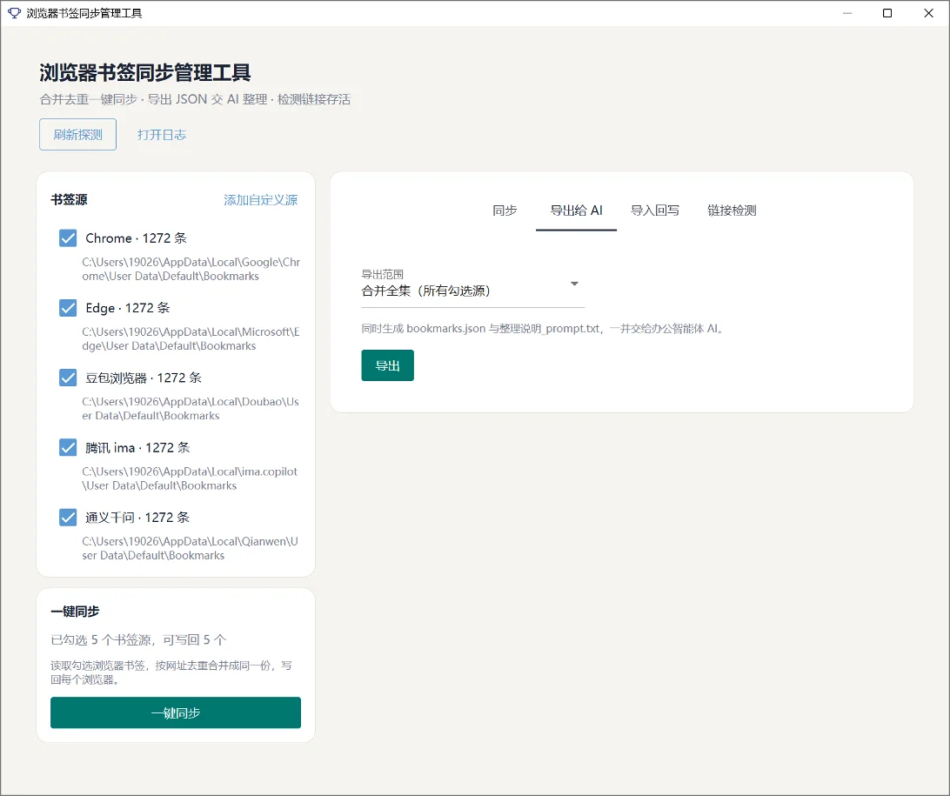Start the 一键同步 green button

click(x=176, y=712)
